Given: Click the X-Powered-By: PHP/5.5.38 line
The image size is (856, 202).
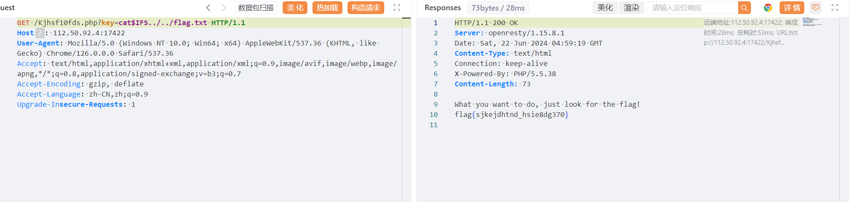Looking at the screenshot, I should 505,74.
